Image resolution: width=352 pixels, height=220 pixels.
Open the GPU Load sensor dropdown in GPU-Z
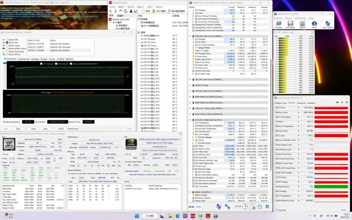[x=298, y=136]
